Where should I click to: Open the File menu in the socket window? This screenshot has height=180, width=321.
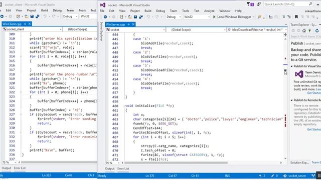click(x=102, y=11)
